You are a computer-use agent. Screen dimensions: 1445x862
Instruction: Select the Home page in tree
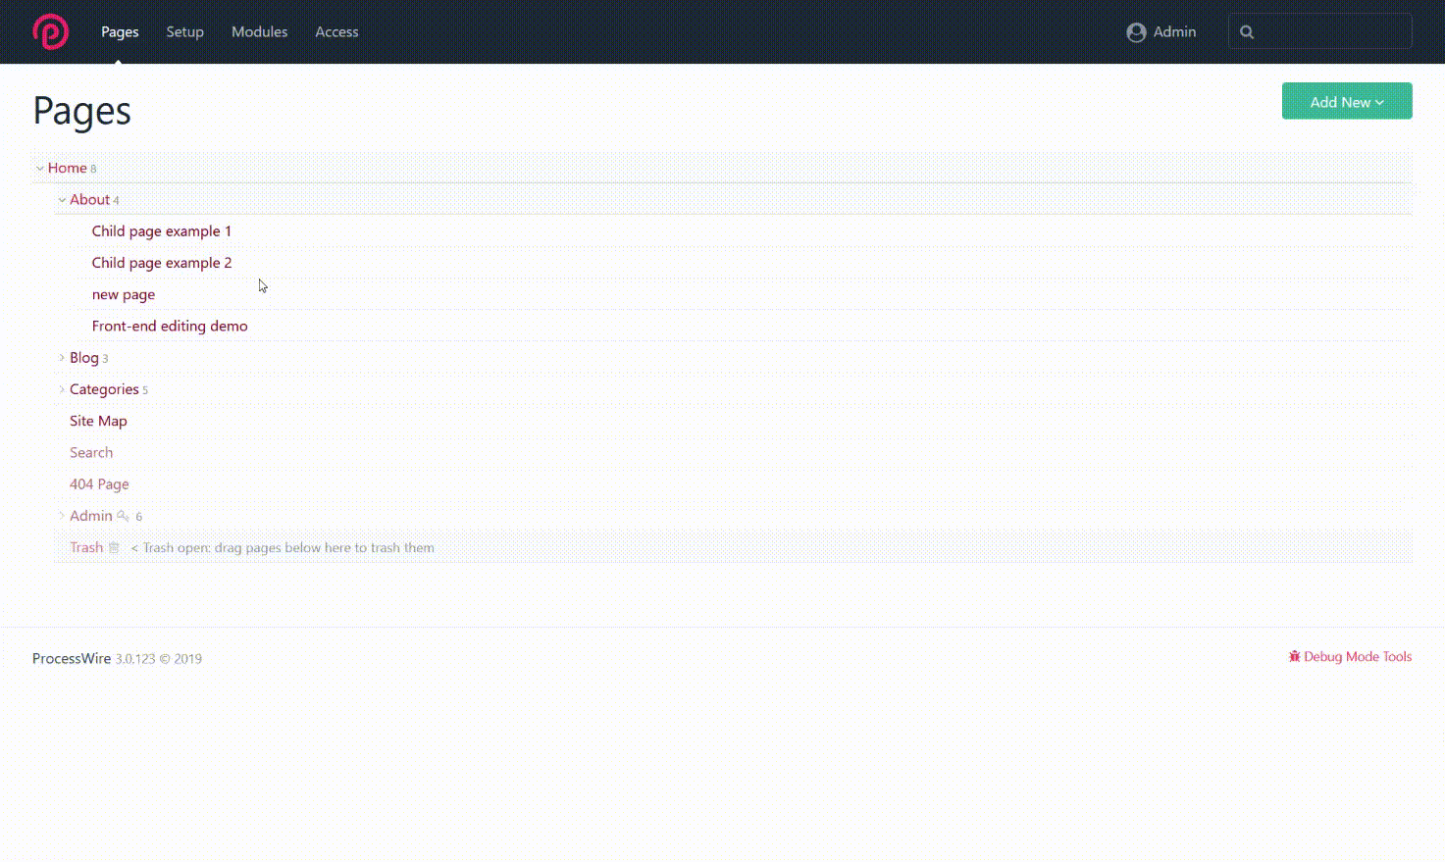click(67, 168)
